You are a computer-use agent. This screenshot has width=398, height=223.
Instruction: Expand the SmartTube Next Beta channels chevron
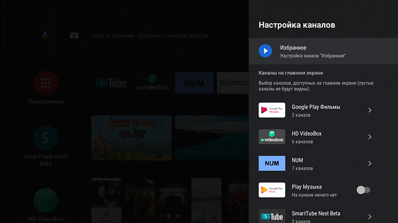[x=370, y=217]
